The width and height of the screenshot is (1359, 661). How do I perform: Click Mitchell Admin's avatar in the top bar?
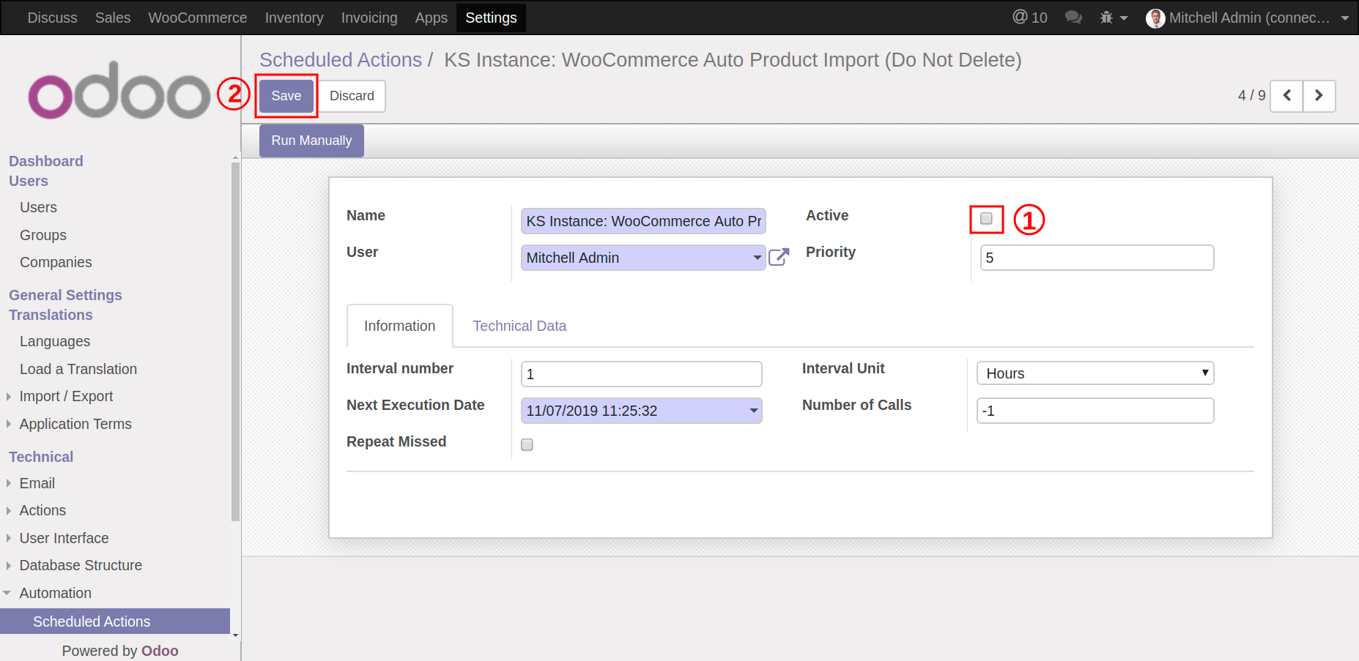[1155, 18]
